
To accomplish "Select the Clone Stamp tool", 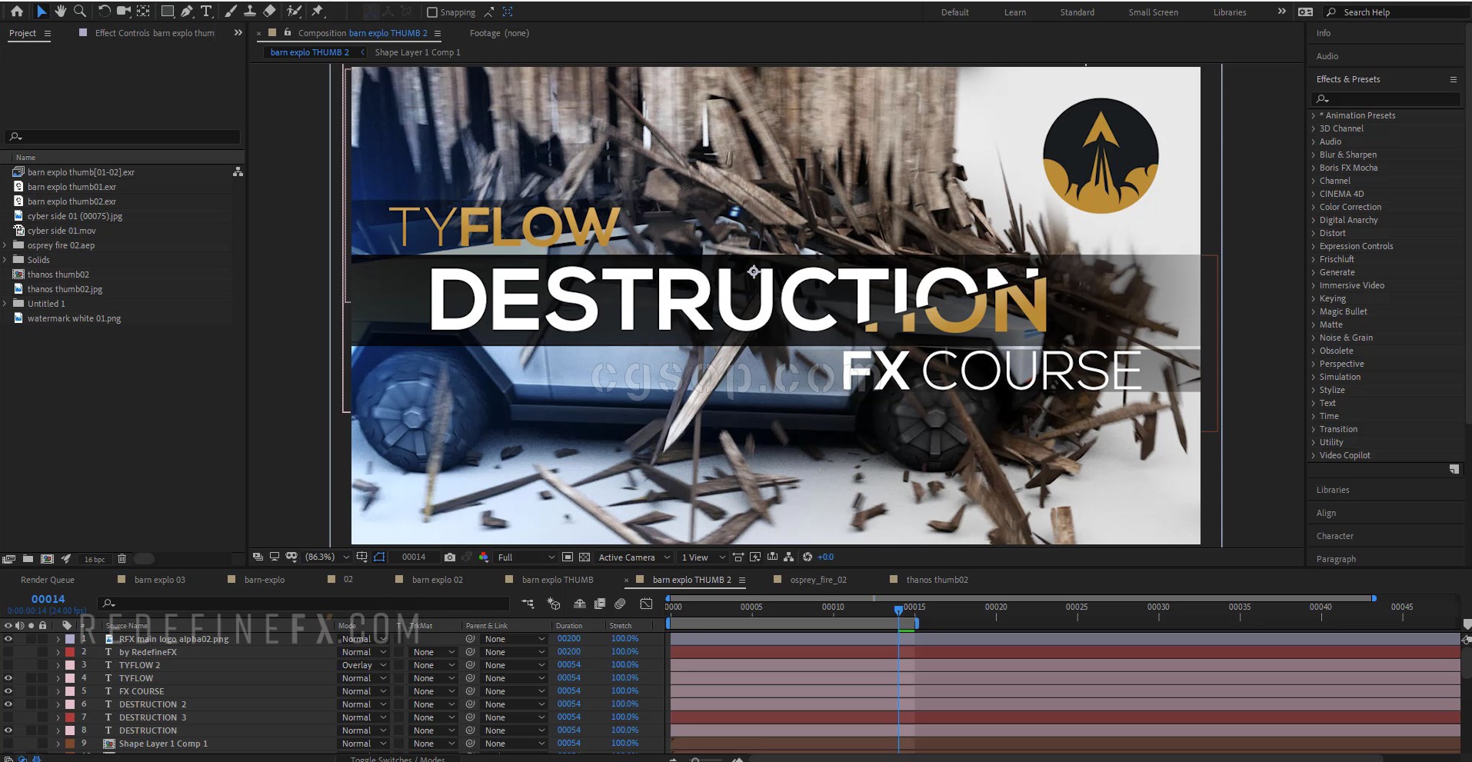I will (x=250, y=12).
